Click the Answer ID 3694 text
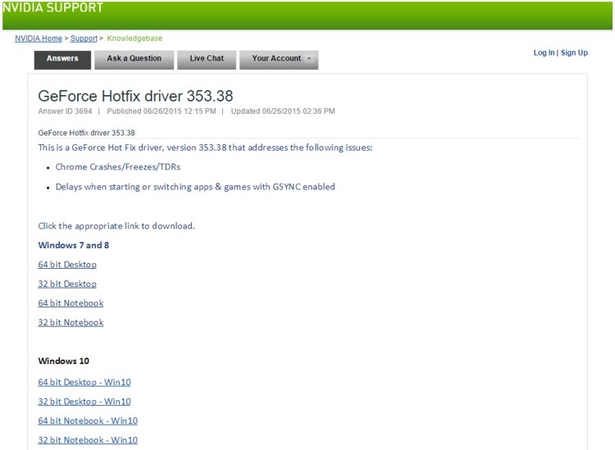This screenshot has height=450, width=615. coord(65,111)
